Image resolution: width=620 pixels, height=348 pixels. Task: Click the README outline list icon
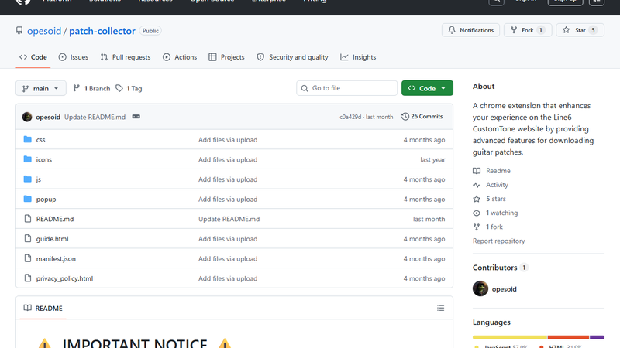point(440,308)
